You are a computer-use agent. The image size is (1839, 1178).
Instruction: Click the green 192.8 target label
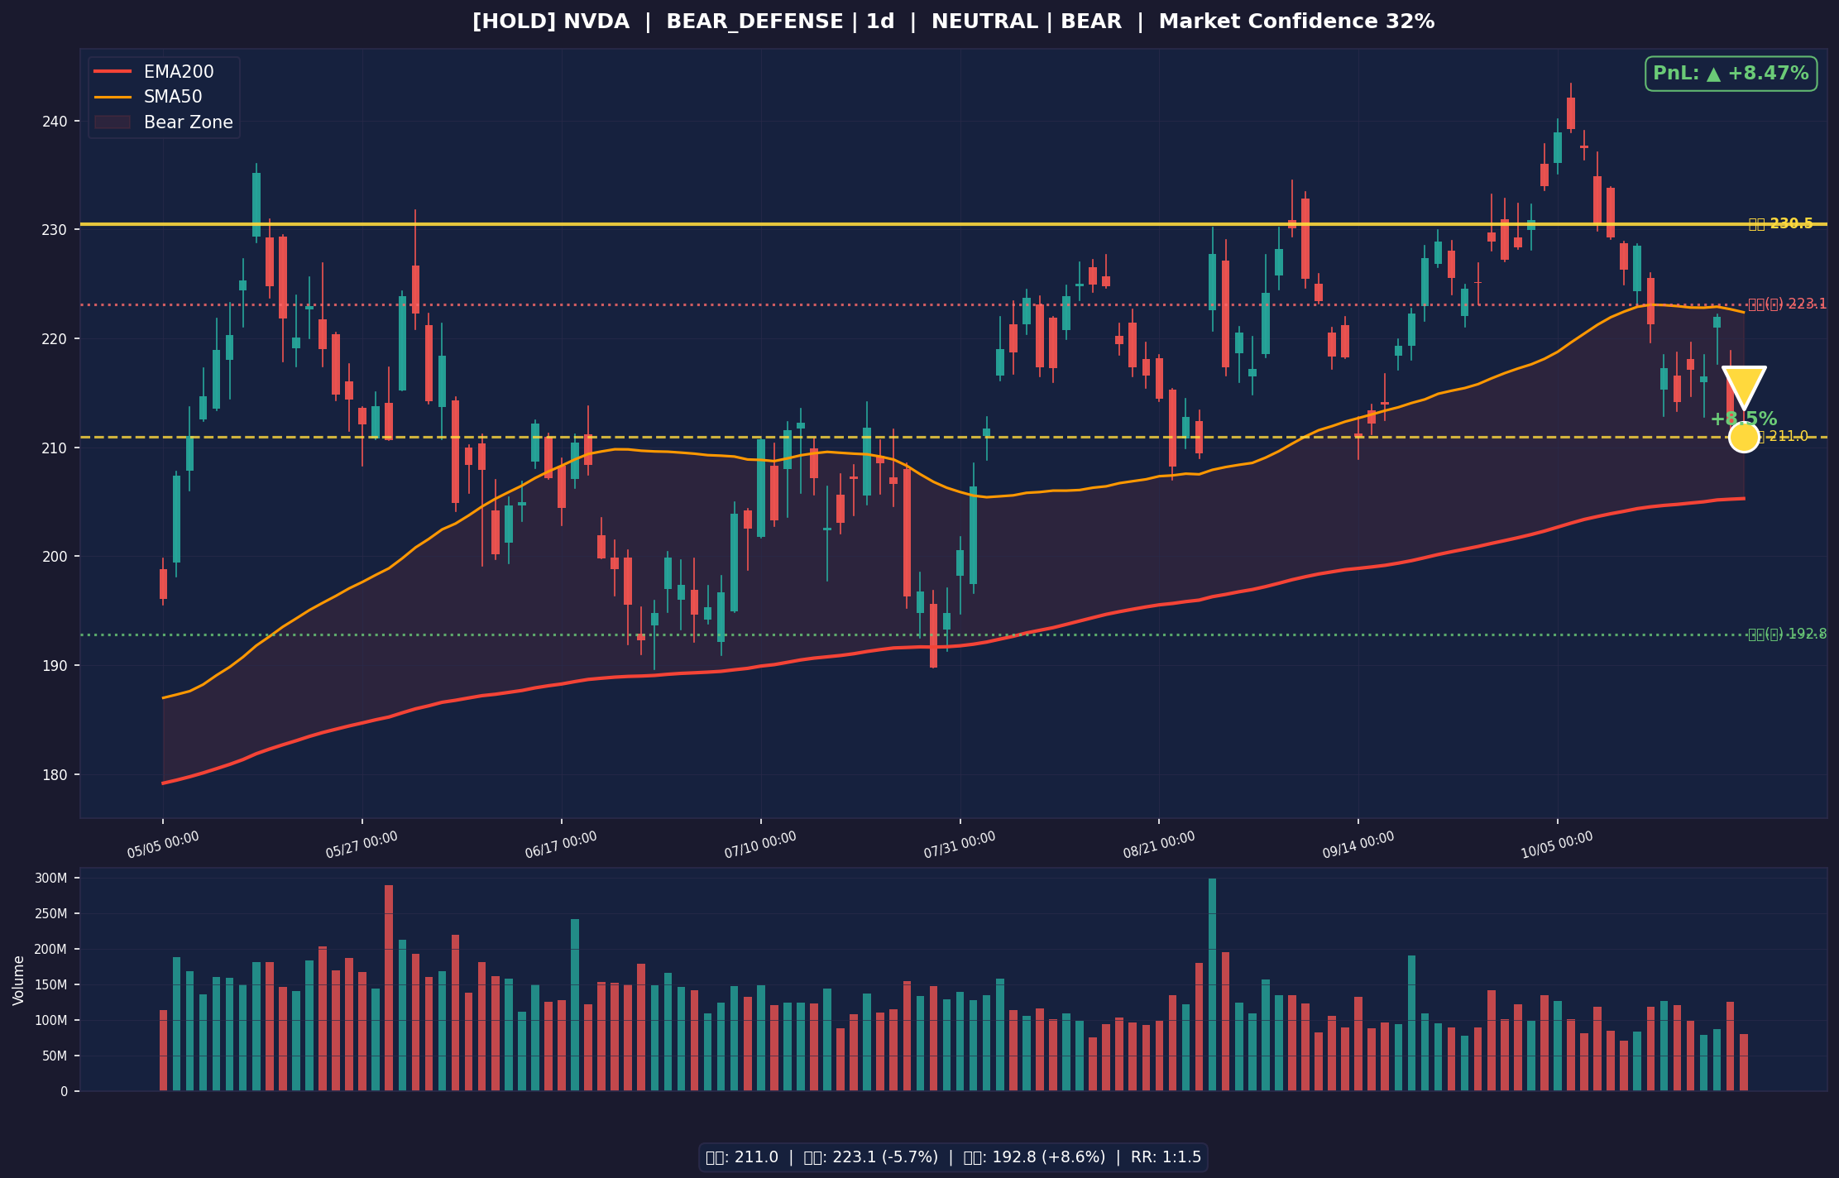[x=1787, y=634]
